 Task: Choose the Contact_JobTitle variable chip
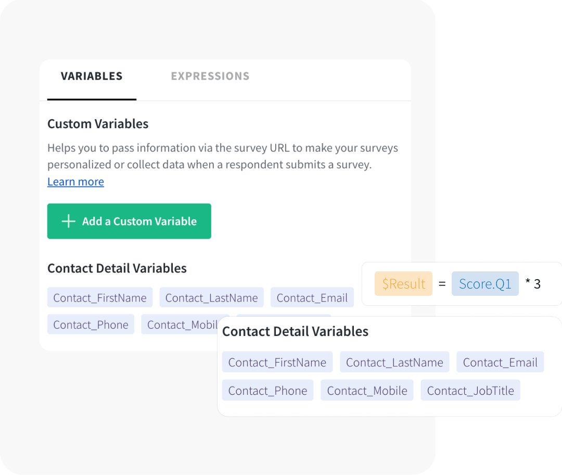click(x=470, y=391)
